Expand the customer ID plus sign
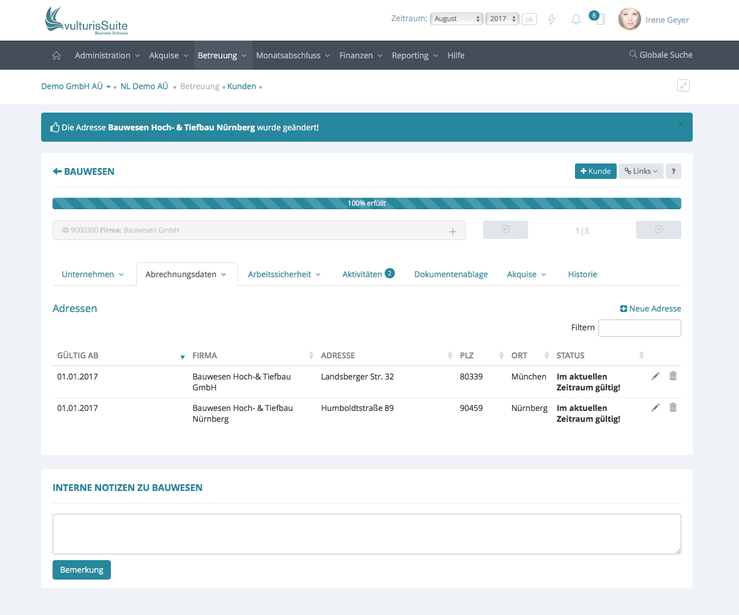Image resolution: width=739 pixels, height=615 pixels. pos(453,231)
